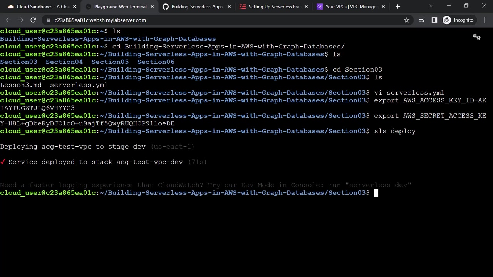The image size is (493, 277).
Task: Close the Playground Web Terminal tab
Action: pos(152,7)
